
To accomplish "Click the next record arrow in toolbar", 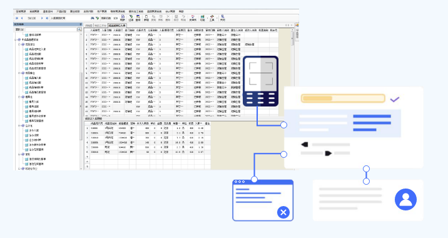I will (x=42, y=18).
